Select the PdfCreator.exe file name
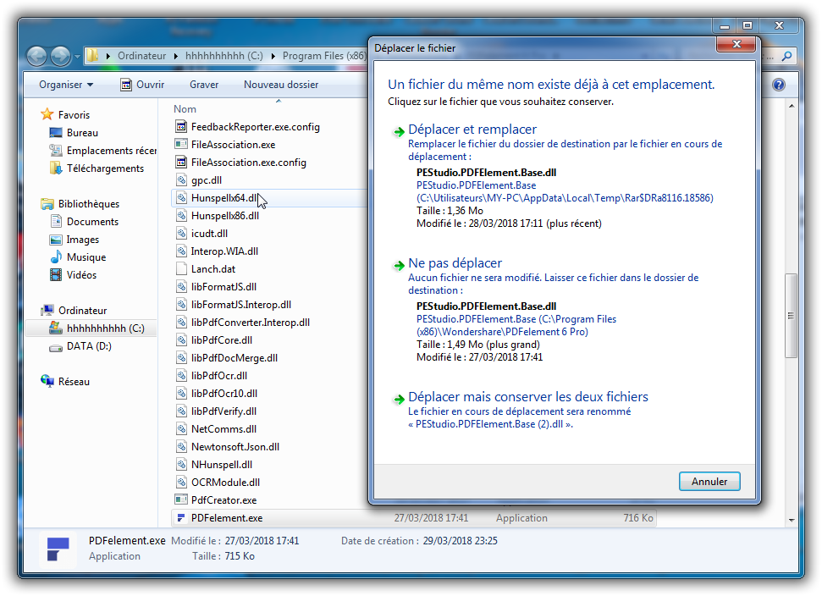The height and width of the screenshot is (596, 822). 223,500
